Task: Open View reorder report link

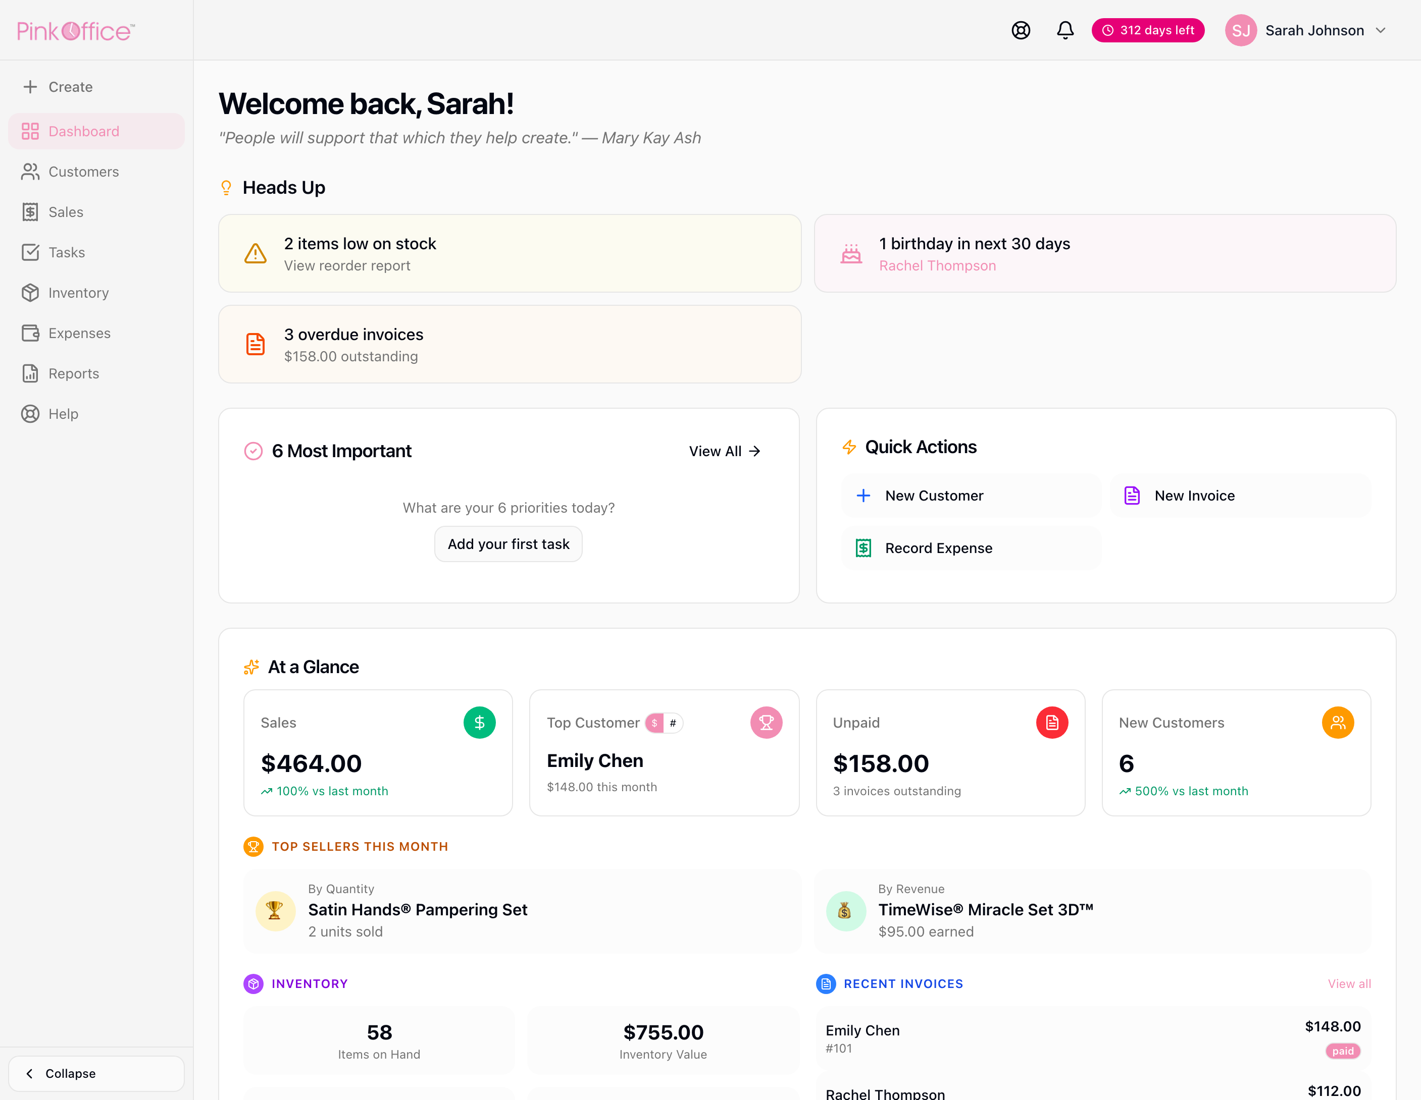Action: 347,266
